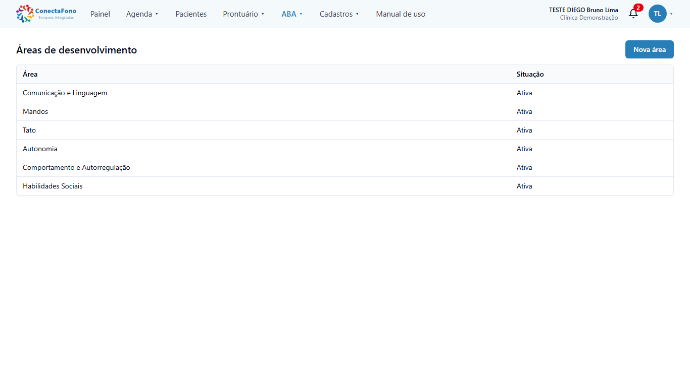Click Ativa status for Tato
The width and height of the screenshot is (690, 387).
(x=524, y=130)
